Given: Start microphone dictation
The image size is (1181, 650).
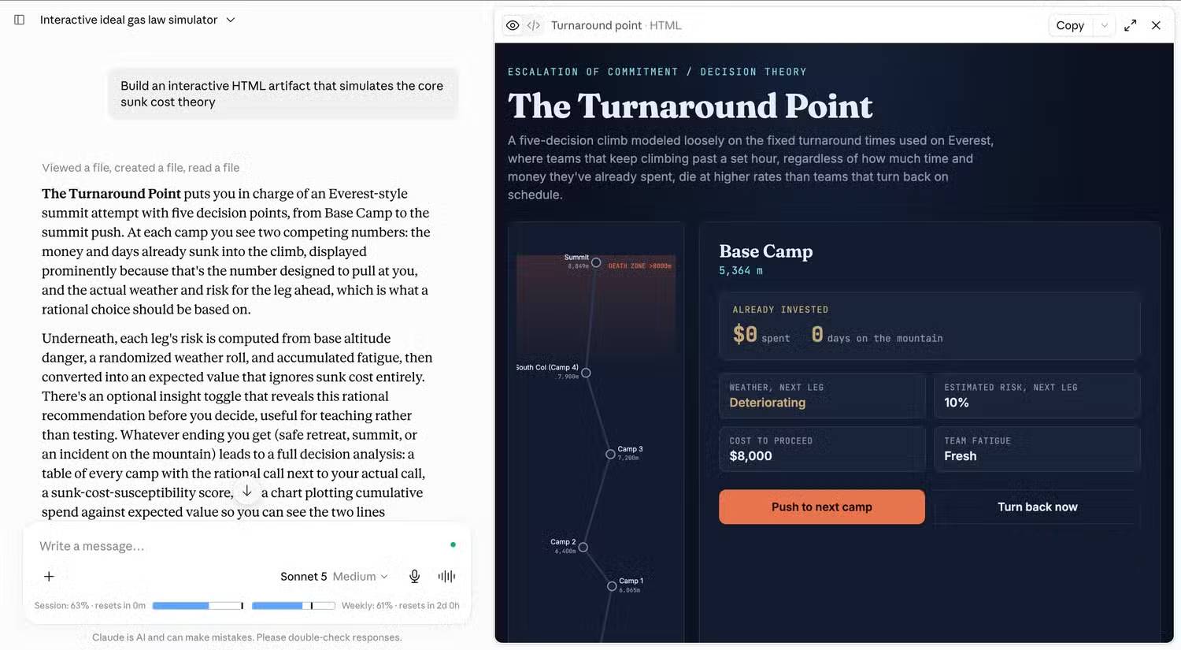Looking at the screenshot, I should pos(414,576).
